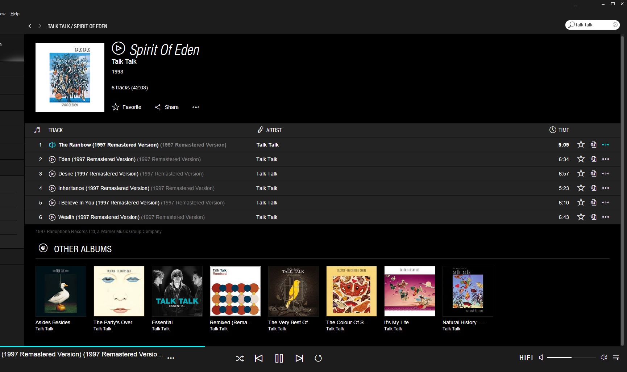Add I Believe In You to playlist
Screen dimensions: 627x372
tap(593, 202)
